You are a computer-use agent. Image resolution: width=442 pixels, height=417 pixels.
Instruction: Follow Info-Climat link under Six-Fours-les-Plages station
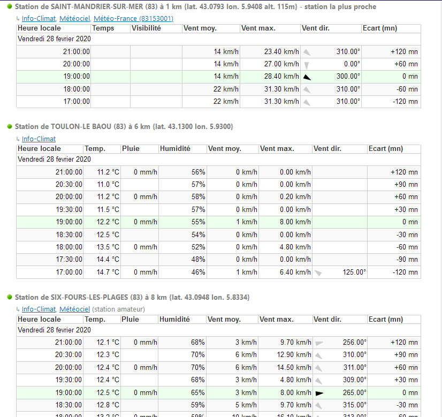(x=39, y=309)
